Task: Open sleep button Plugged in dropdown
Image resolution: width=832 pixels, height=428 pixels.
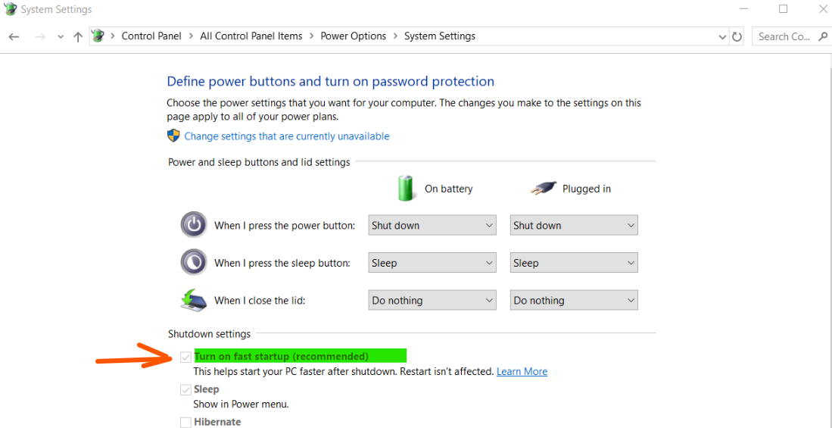Action: coord(574,263)
